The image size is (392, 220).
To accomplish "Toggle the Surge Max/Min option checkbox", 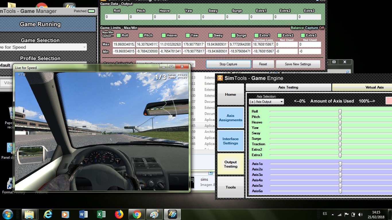I will point(233,35).
